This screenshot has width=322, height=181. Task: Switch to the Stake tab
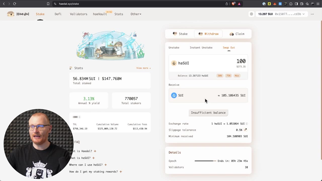click(x=180, y=34)
